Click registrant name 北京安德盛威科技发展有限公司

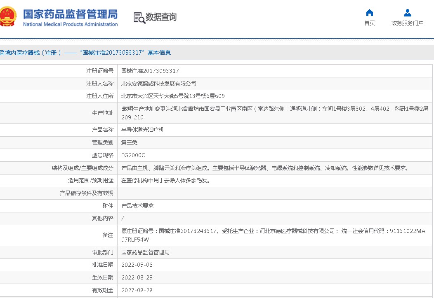(159, 84)
